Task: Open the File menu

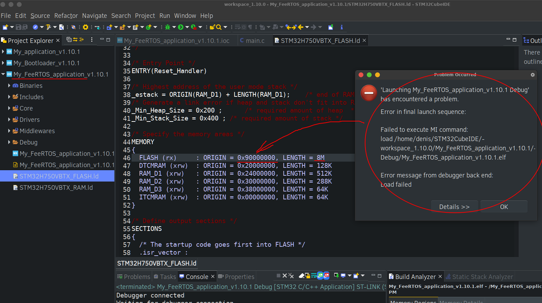Action: tap(5, 16)
